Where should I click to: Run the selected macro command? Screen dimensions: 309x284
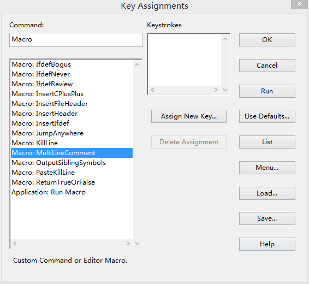click(267, 91)
